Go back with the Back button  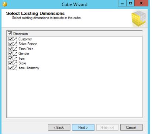(x=59, y=127)
